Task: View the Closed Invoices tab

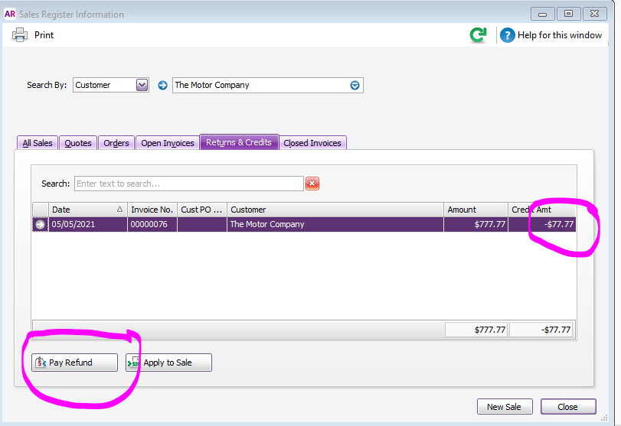Action: (313, 143)
